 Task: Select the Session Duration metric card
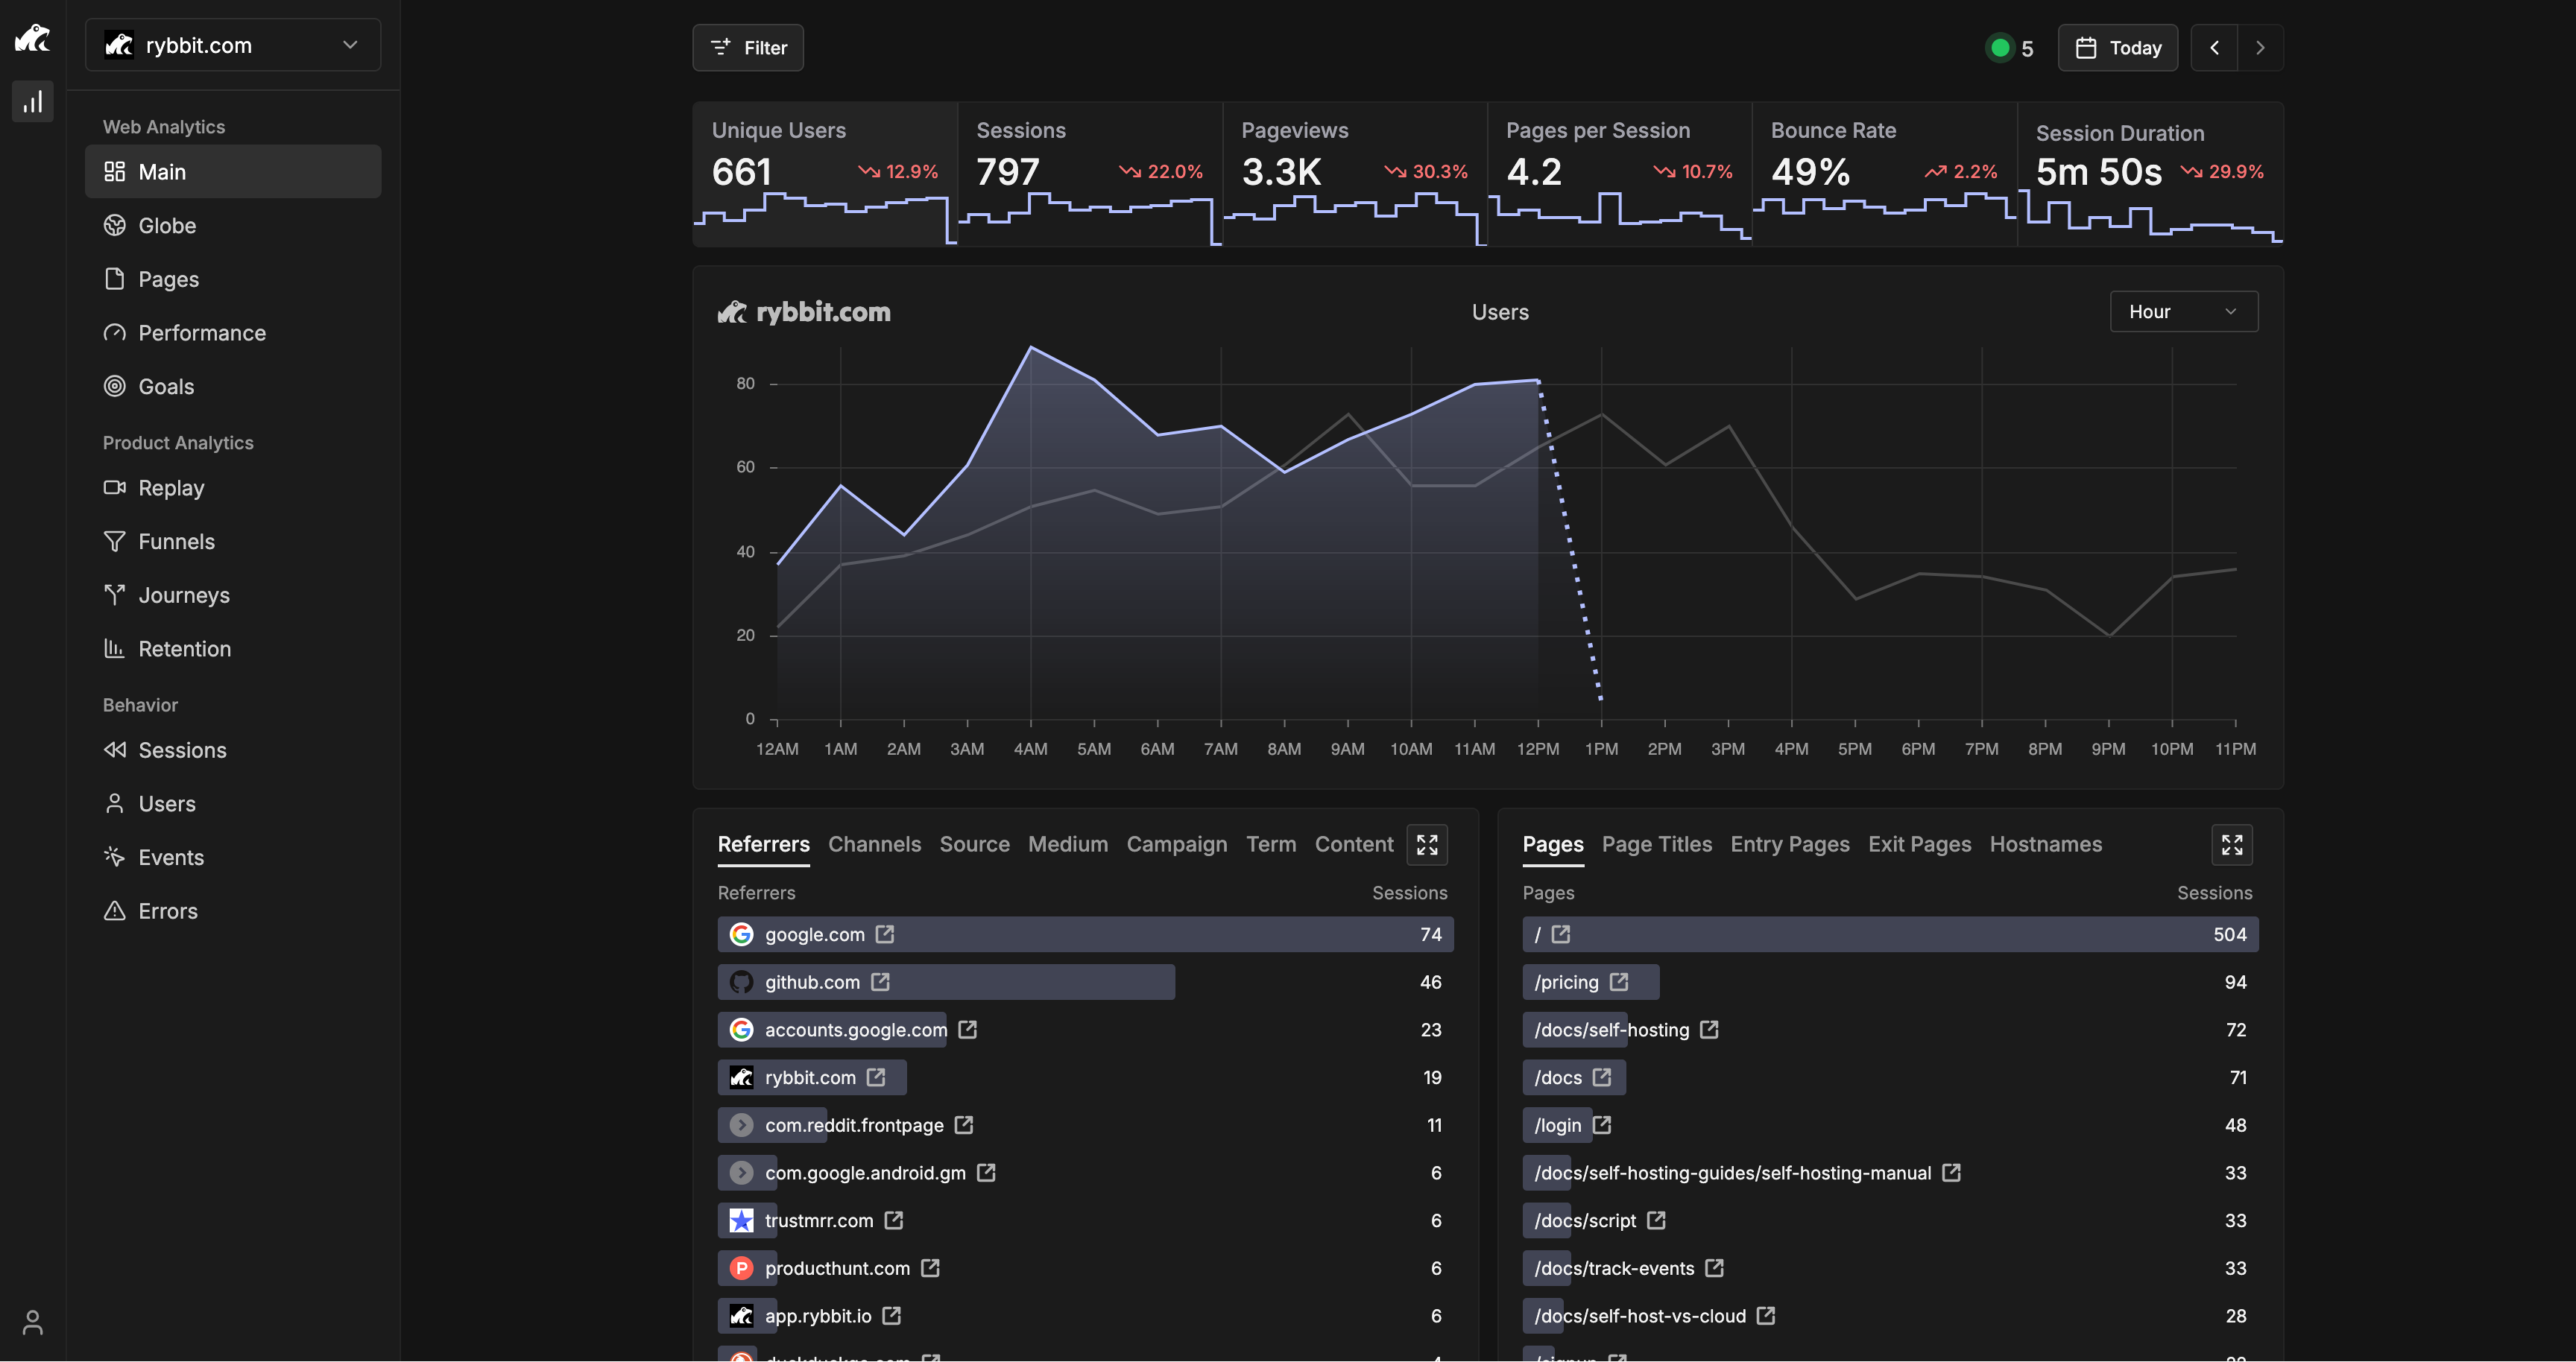pyautogui.click(x=2149, y=172)
